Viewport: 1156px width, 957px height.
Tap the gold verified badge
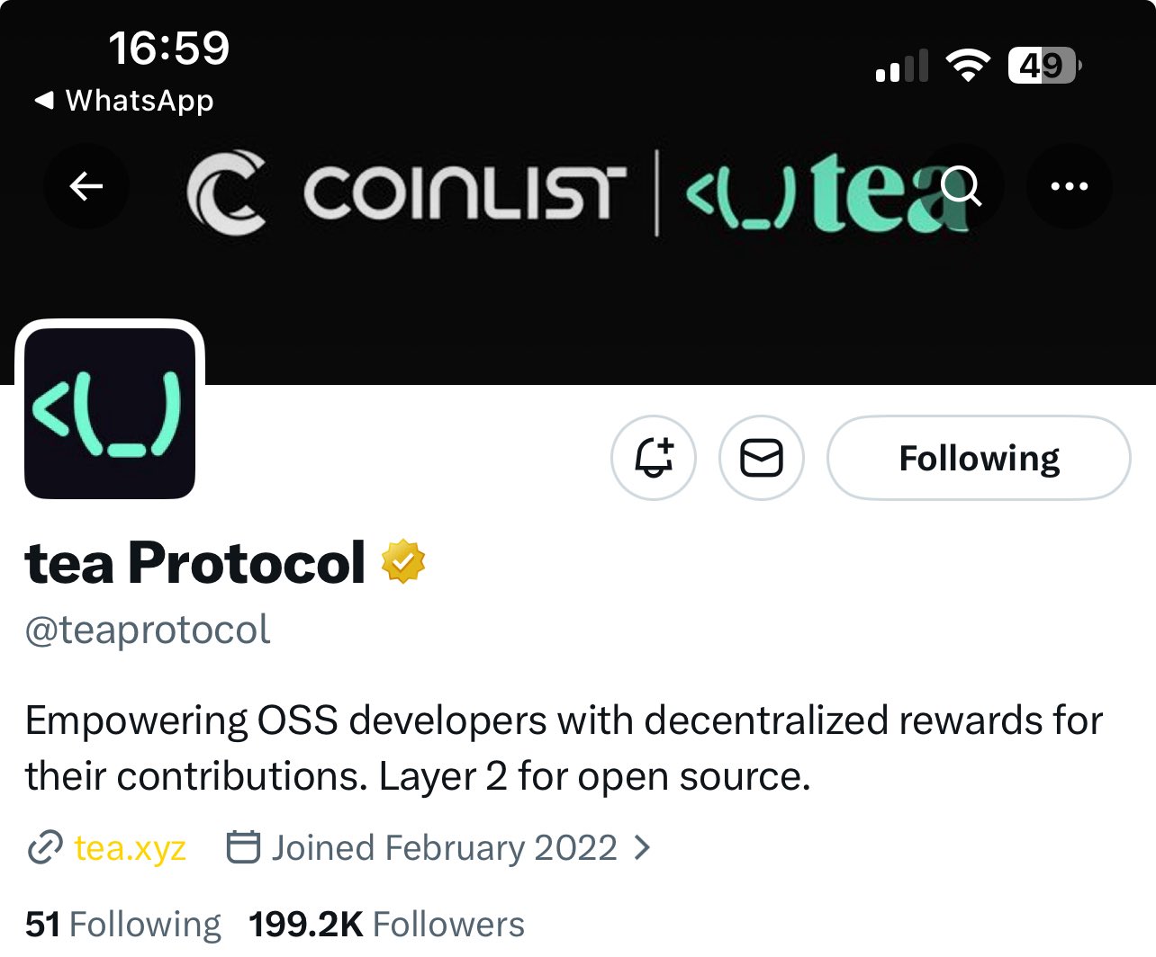point(402,562)
